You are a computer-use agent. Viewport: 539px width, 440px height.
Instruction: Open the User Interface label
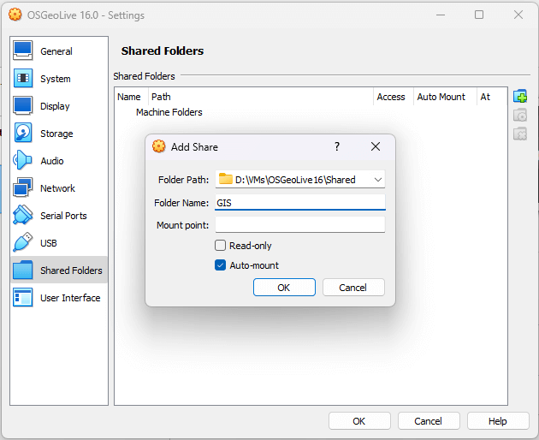[x=70, y=298]
